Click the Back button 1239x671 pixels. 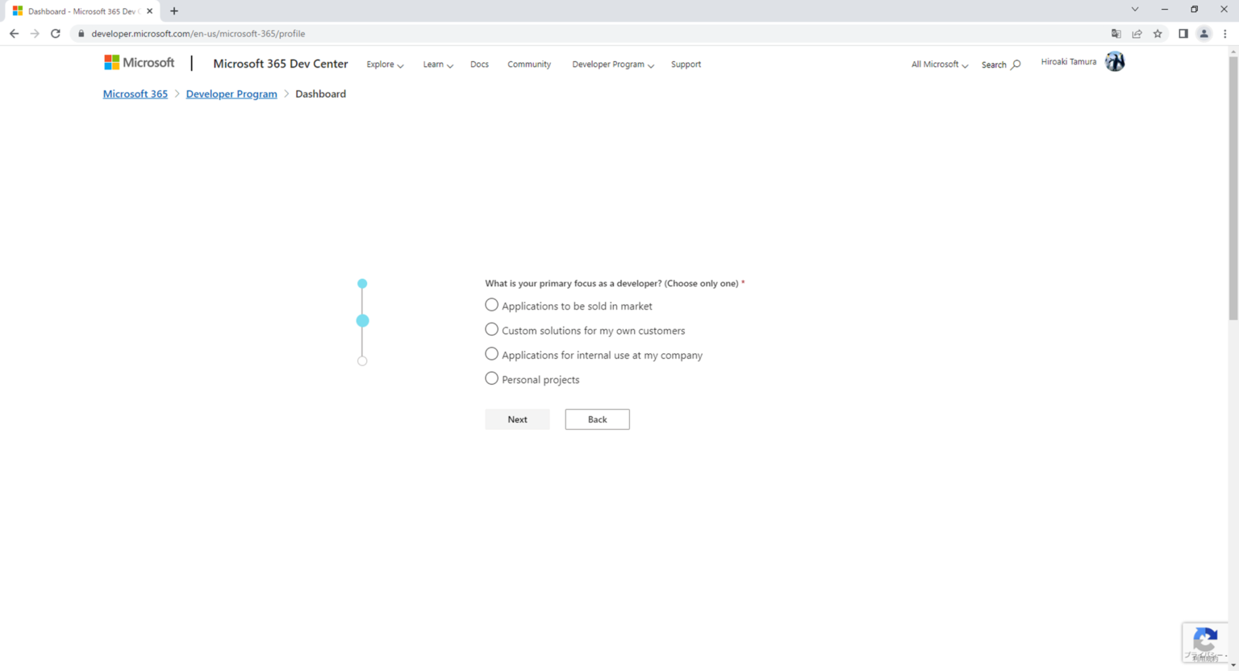597,419
